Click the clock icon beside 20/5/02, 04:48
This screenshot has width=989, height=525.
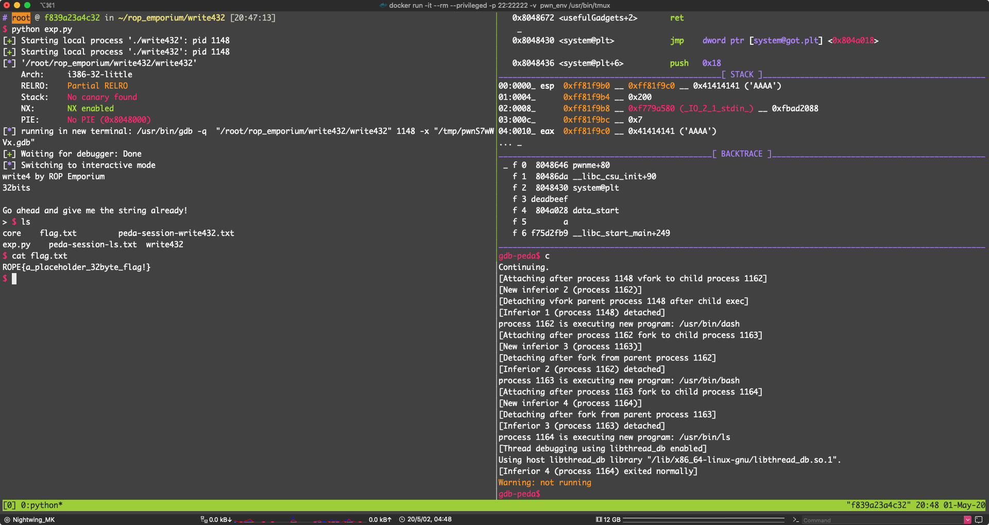tap(402, 520)
